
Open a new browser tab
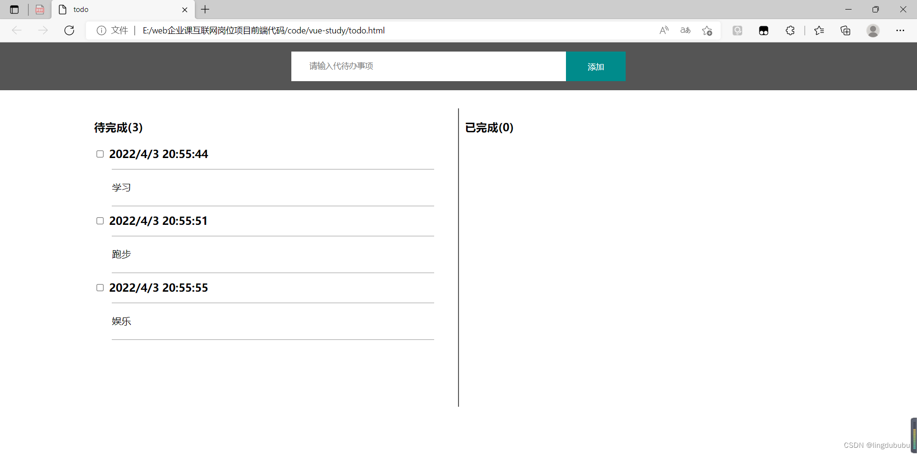pyautogui.click(x=205, y=10)
